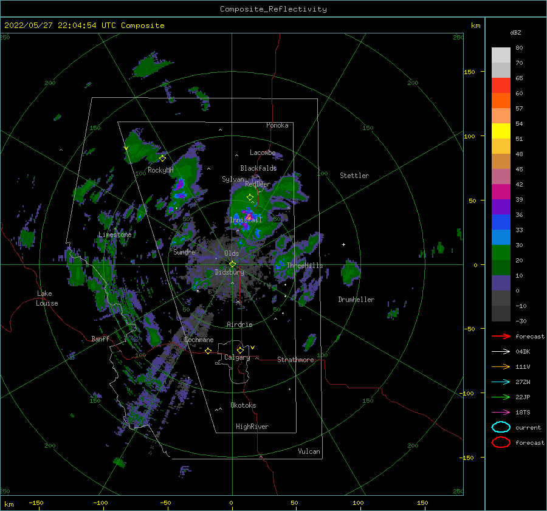
Task: Click the yellow diamond marker beside RockyMH
Action: click(x=162, y=159)
